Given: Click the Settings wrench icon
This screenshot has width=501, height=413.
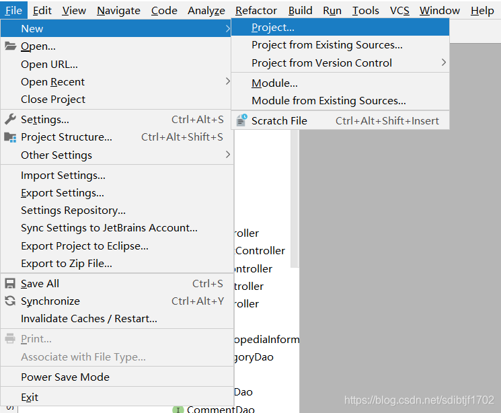Looking at the screenshot, I should click(x=10, y=119).
